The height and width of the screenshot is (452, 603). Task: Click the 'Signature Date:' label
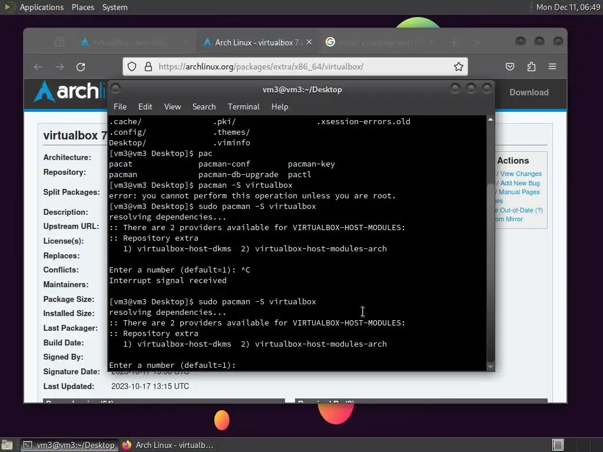[71, 372]
